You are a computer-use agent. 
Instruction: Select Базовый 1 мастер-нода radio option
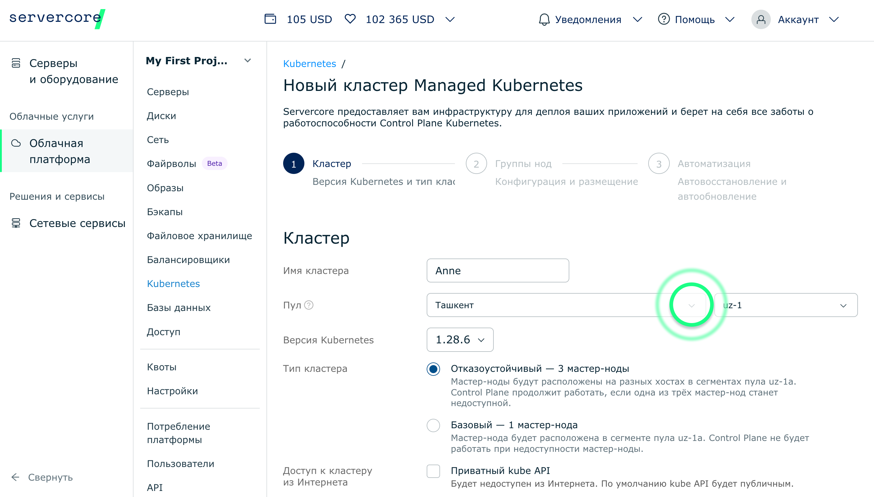tap(433, 425)
